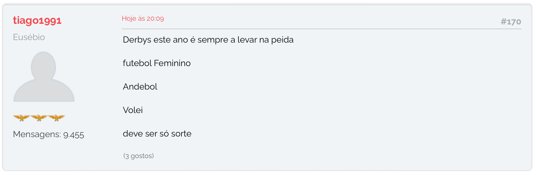
Task: Open the #170 post permalink
Action: (x=511, y=22)
